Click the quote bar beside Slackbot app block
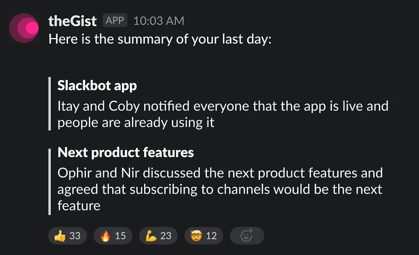419x255 pixels. [x=50, y=104]
